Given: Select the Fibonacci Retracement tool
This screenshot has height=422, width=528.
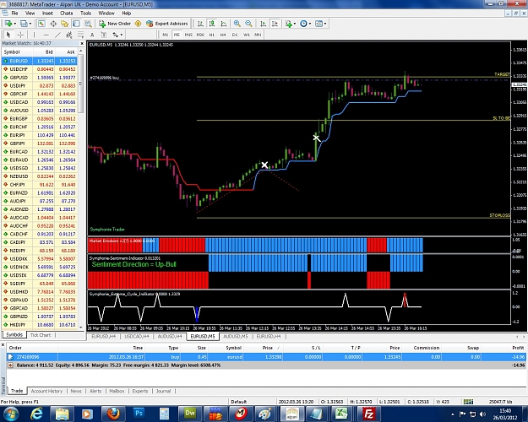Looking at the screenshot, I should tap(81, 35).
